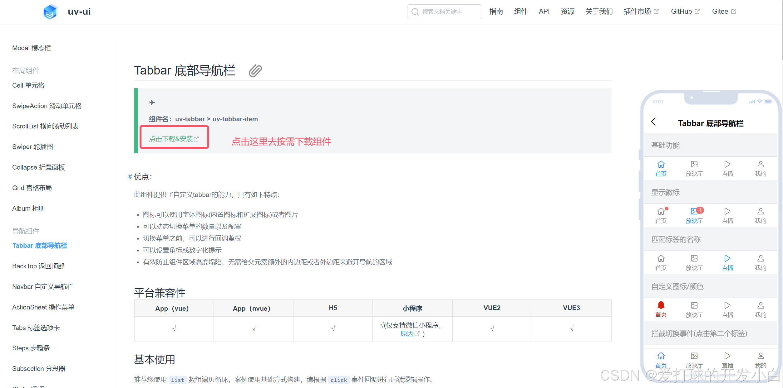Open Subsection 分段器 in sidebar
783x388 pixels.
click(39, 369)
